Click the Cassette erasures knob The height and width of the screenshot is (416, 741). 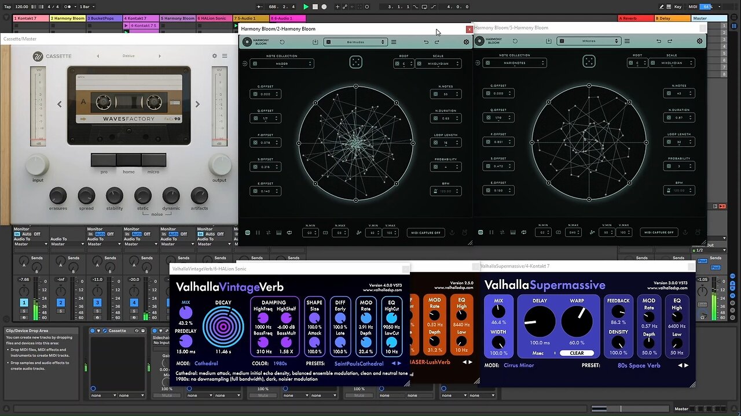tap(58, 196)
